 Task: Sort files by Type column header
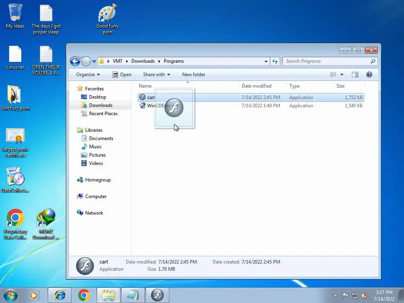pos(294,86)
